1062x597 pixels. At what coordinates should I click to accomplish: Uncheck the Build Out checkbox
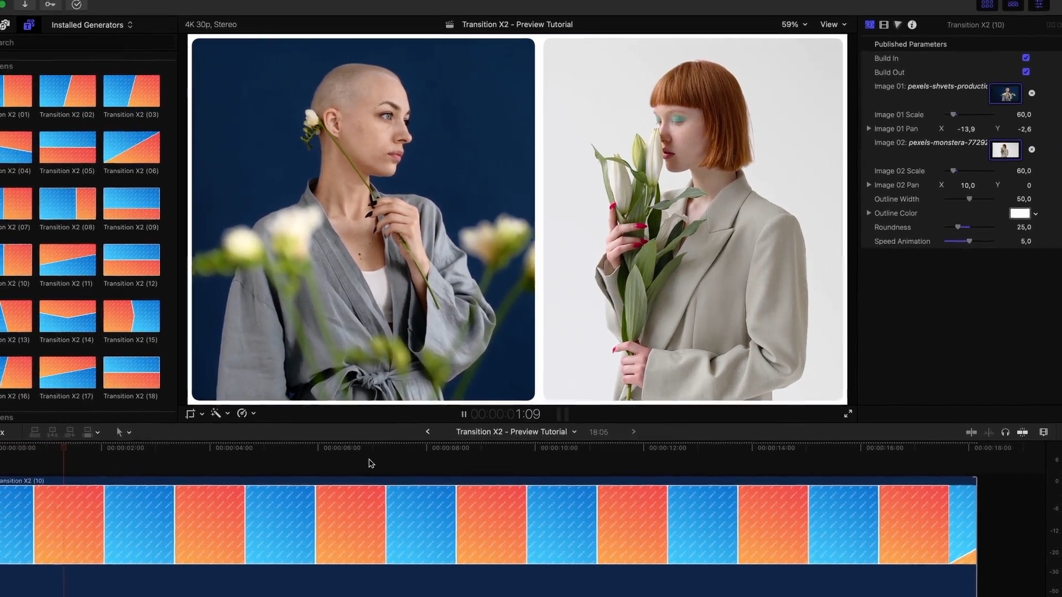pos(1026,72)
